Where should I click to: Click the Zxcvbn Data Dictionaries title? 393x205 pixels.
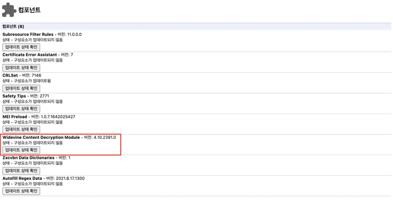[x=28, y=158]
